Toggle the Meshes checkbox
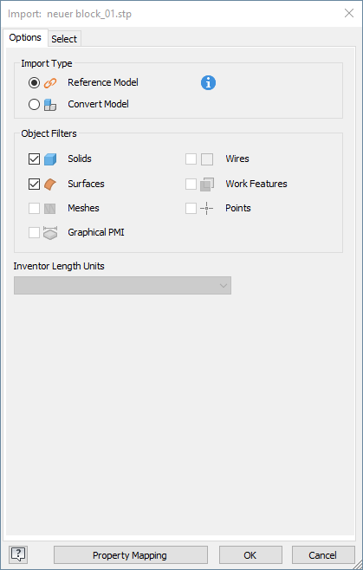Viewport: 363px width, 570px height. [x=34, y=208]
